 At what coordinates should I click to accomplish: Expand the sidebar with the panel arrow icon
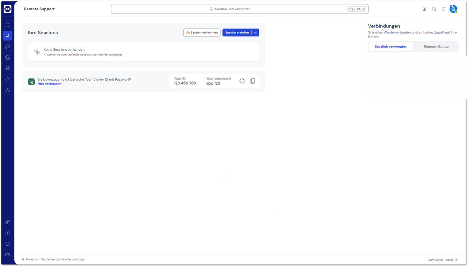[x=7, y=255]
